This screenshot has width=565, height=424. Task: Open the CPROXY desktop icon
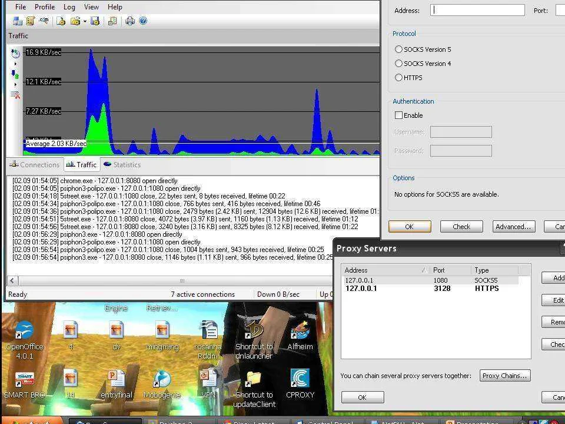tap(300, 378)
